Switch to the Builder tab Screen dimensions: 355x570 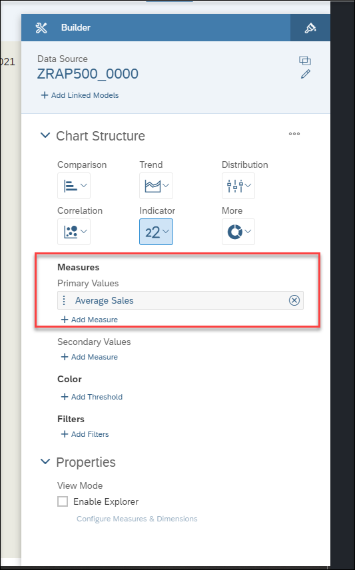pos(63,27)
